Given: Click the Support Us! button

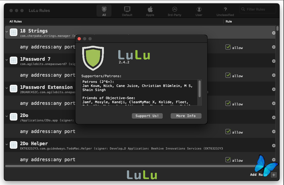Looking at the screenshot, I should tap(147, 116).
